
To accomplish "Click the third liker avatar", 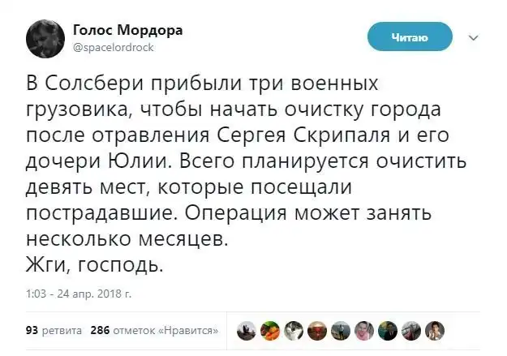I will point(292,330).
